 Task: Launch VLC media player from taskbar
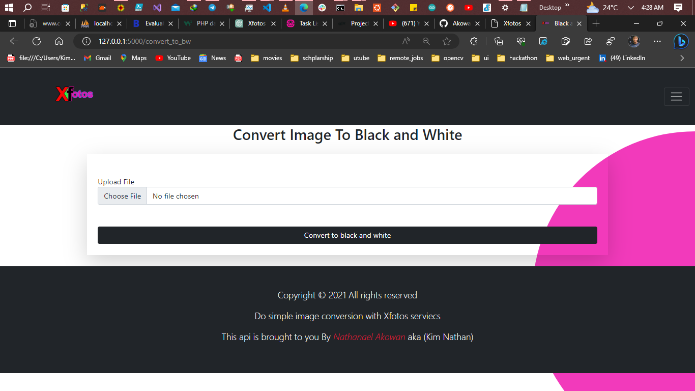(285, 8)
